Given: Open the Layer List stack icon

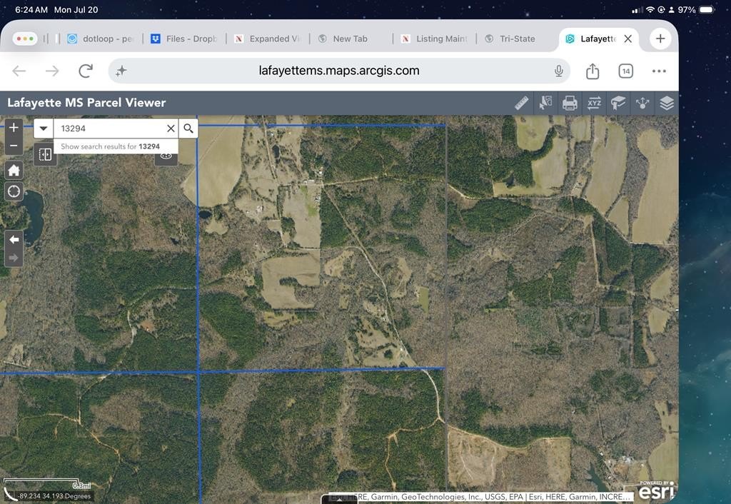Looking at the screenshot, I should (667, 103).
